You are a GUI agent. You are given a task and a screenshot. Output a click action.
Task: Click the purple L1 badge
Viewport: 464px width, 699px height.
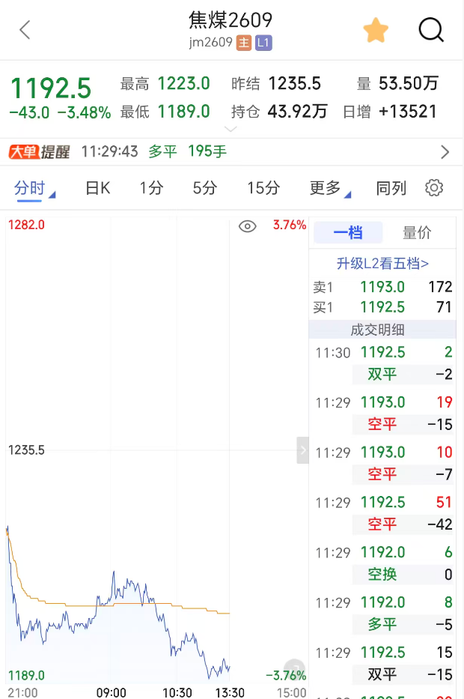[263, 43]
